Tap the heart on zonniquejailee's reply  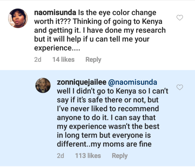tap(180, 87)
